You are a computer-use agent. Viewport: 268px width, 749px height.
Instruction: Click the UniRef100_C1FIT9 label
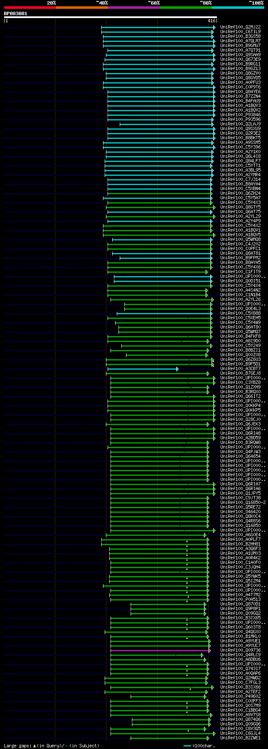[240, 271]
